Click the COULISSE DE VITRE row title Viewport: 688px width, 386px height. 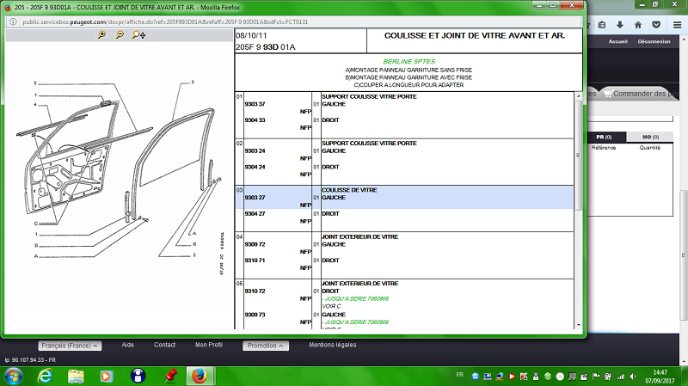click(349, 190)
